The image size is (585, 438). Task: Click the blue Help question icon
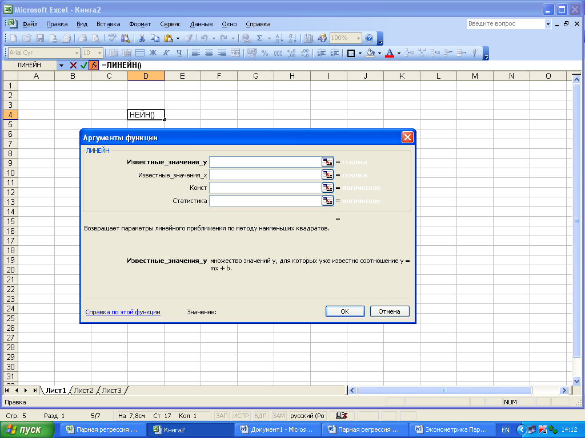point(369,38)
